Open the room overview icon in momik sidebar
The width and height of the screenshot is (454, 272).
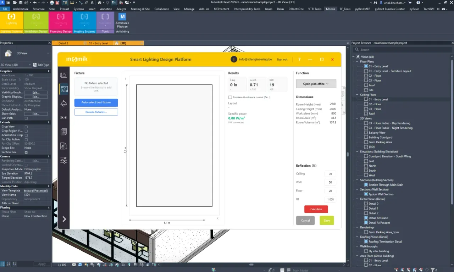pos(64,75)
